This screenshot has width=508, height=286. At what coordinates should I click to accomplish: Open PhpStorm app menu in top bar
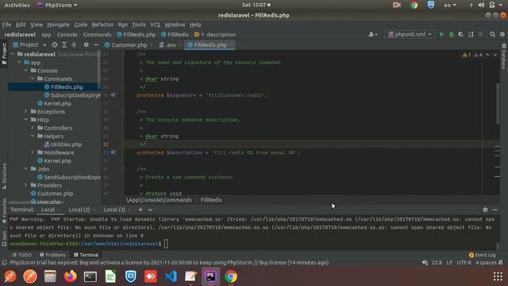tap(57, 5)
